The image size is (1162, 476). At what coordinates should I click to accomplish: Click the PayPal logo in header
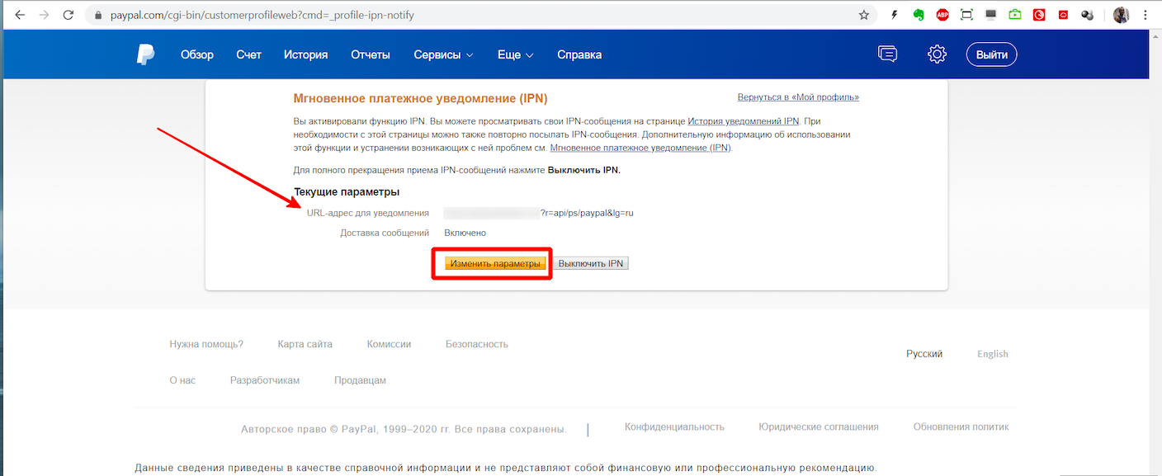point(145,54)
